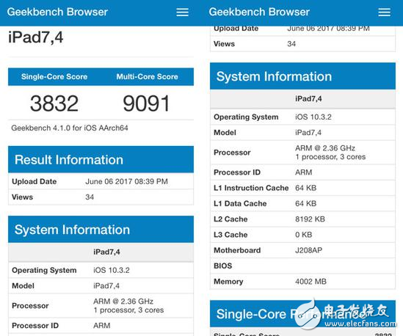Click Operating System label in left panel

tap(44, 270)
